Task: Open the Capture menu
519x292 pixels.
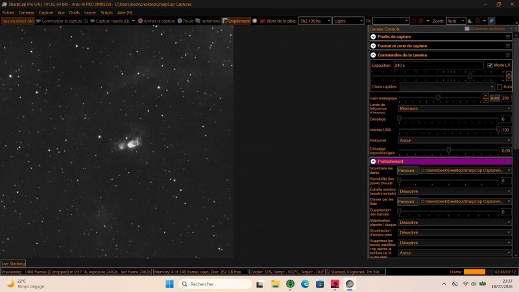Action: (x=45, y=12)
